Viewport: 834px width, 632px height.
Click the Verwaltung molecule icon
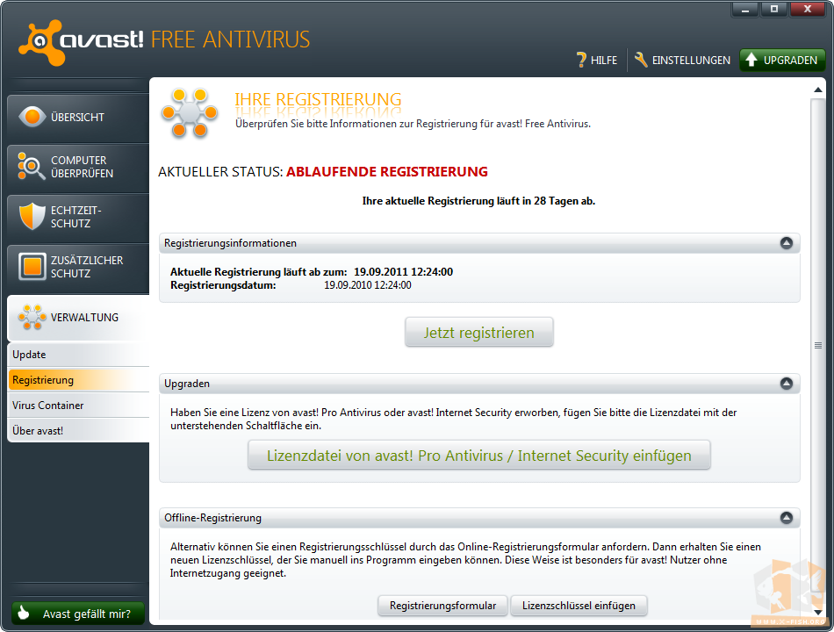32,317
